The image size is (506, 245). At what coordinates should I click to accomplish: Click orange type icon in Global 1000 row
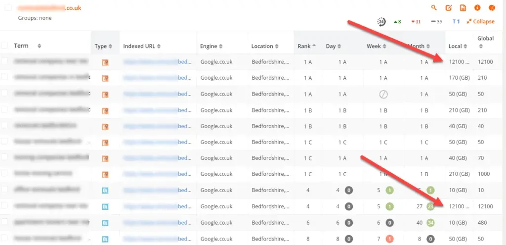tap(105, 175)
